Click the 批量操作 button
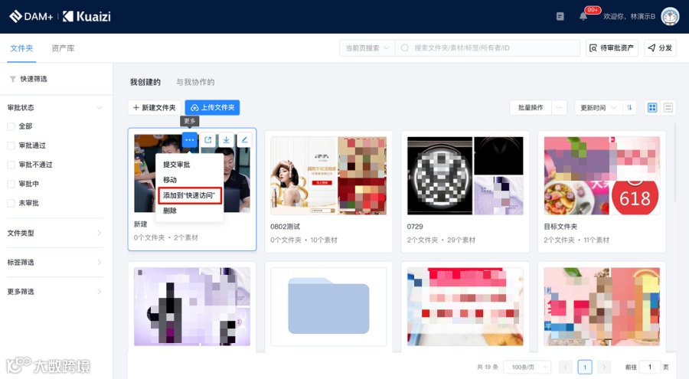 531,107
